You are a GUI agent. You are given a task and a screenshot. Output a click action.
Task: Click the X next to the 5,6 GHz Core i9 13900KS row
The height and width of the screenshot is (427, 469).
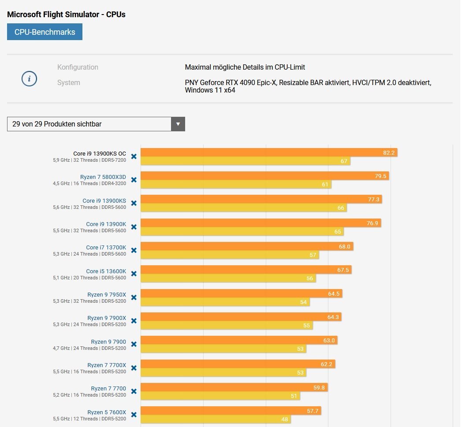134,203
